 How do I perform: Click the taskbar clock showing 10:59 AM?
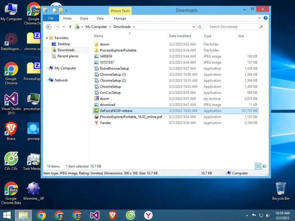pos(282,216)
